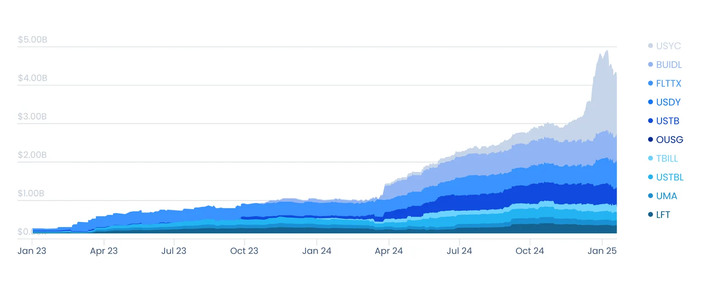Click the Jan 24 x-axis label

[317, 251]
